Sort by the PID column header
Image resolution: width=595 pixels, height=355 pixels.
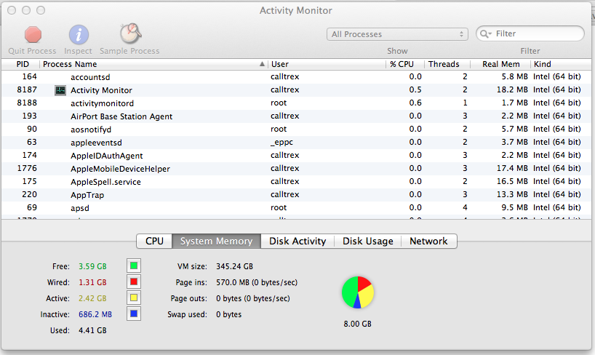(21, 64)
